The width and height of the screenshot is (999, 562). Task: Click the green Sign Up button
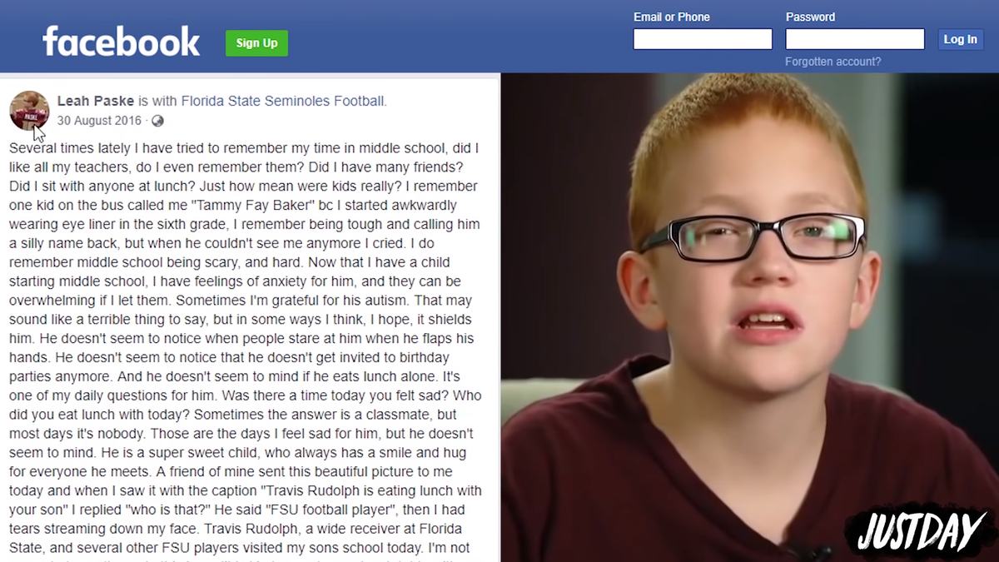pos(256,43)
